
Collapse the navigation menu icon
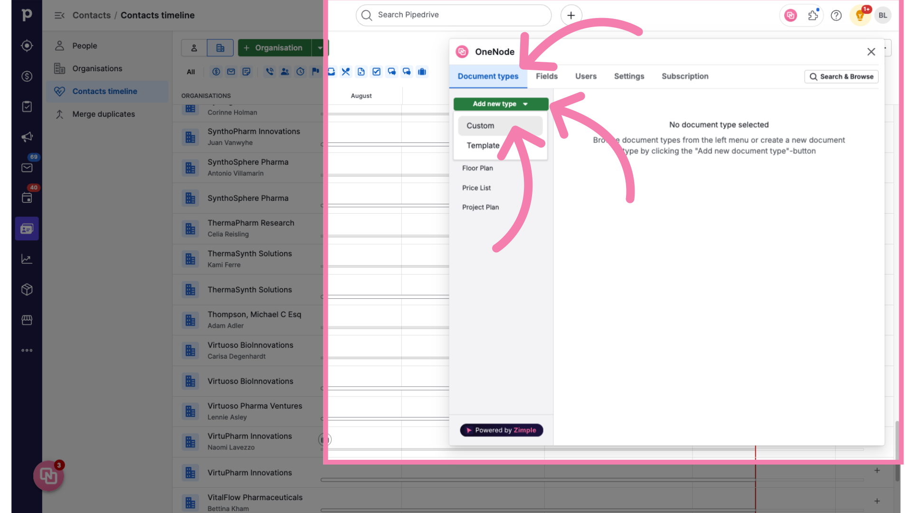59,15
